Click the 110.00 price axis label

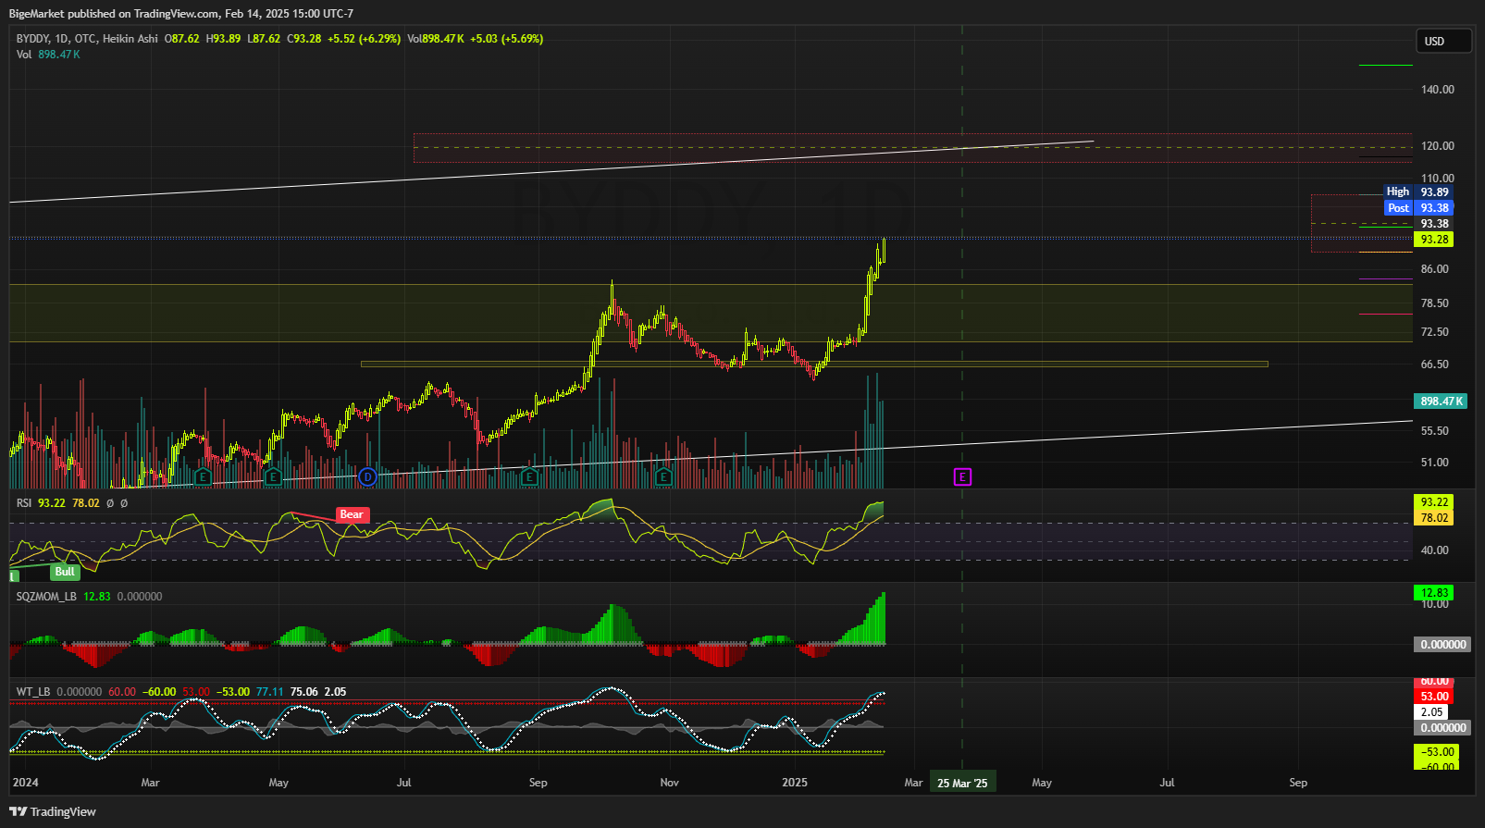point(1438,179)
